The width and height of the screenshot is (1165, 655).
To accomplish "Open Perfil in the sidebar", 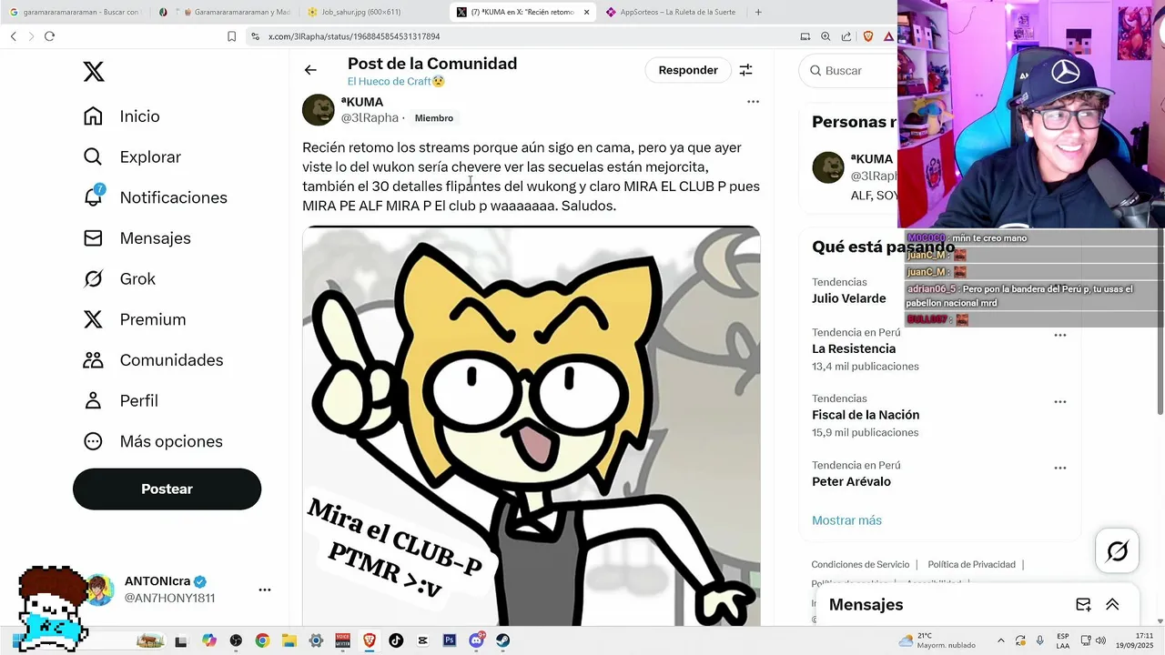I will click(120, 400).
